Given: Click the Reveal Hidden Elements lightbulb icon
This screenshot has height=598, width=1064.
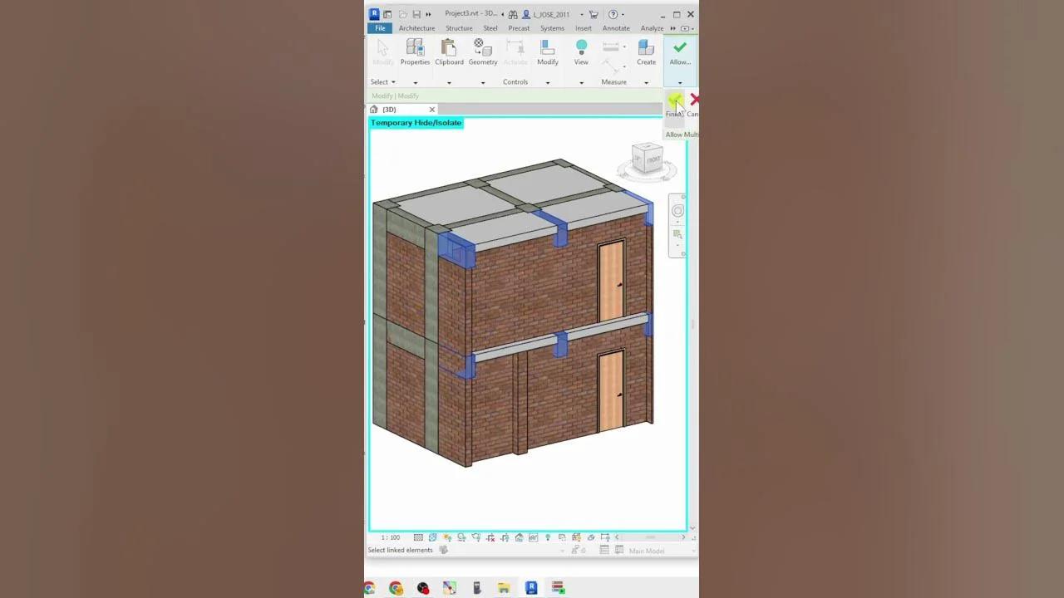Looking at the screenshot, I should [x=547, y=537].
